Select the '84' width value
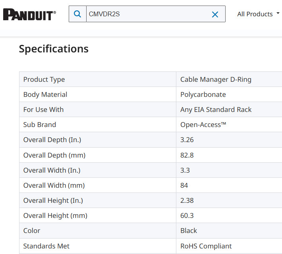 pyautogui.click(x=184, y=185)
